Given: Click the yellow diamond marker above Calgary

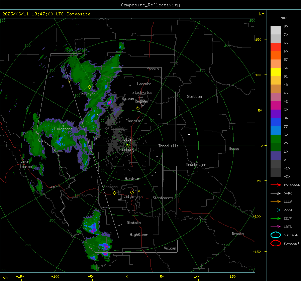Looking at the screenshot, I should pyautogui.click(x=132, y=192).
